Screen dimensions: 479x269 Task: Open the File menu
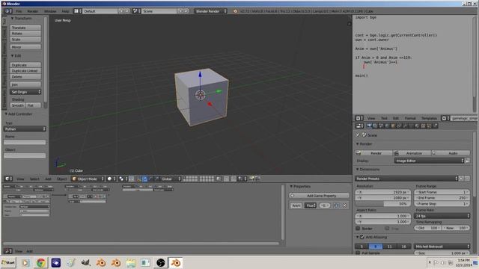pos(19,11)
